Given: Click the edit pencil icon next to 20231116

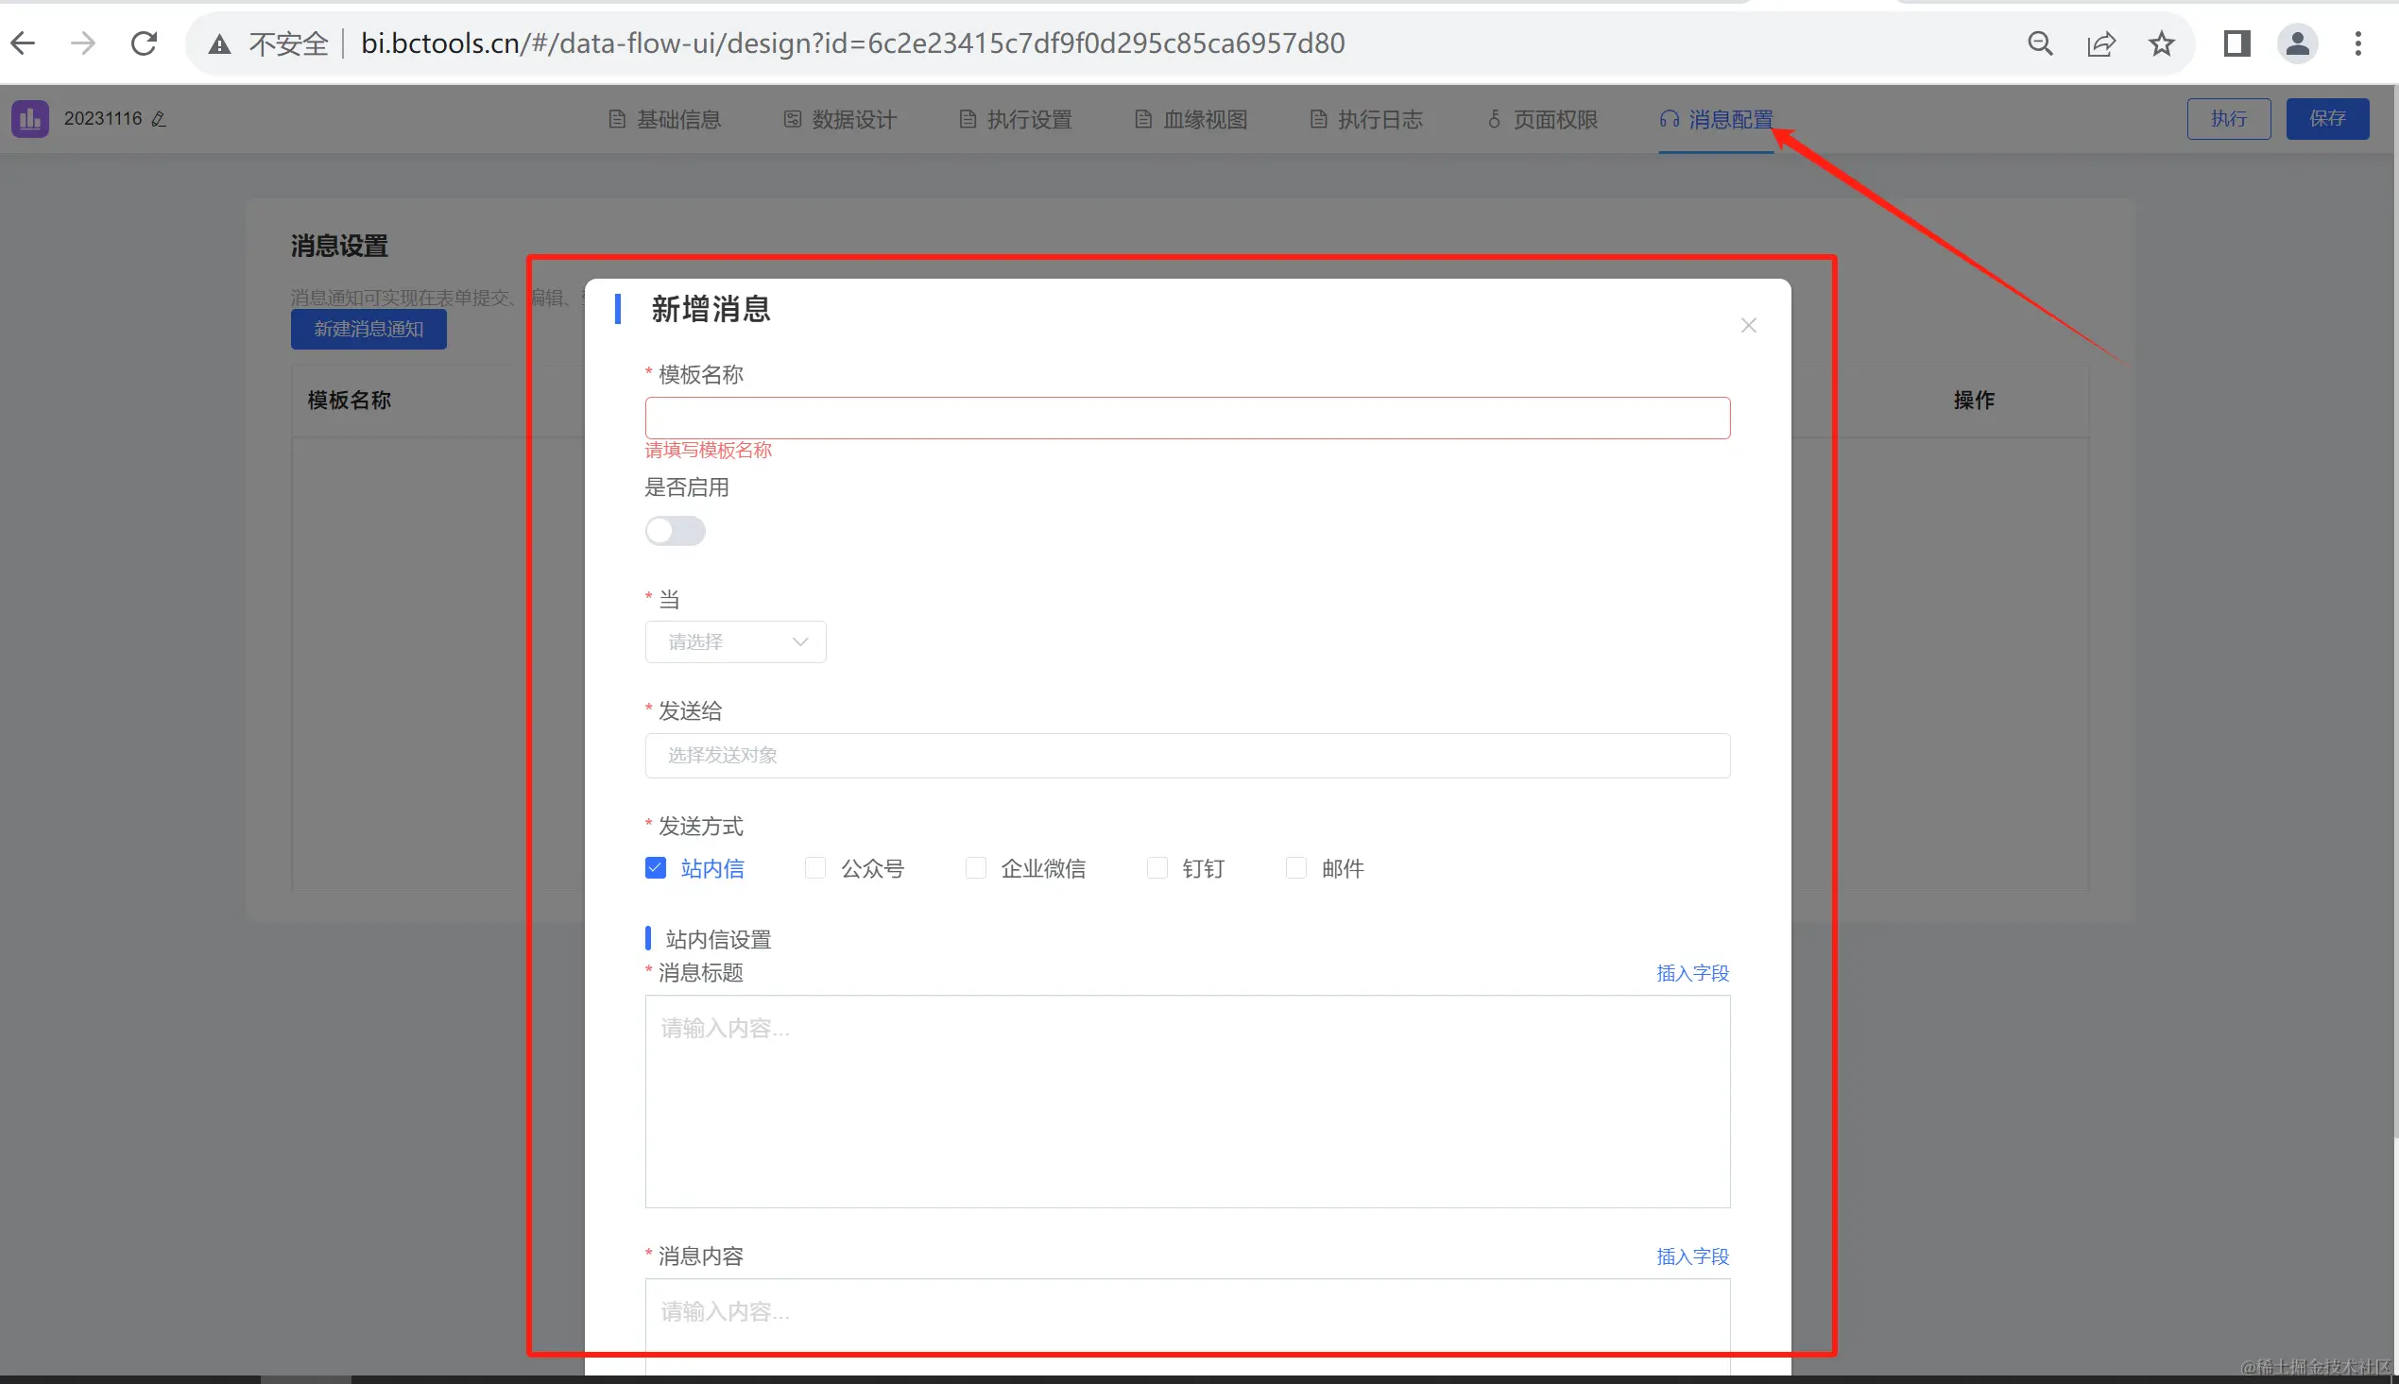Looking at the screenshot, I should point(159,119).
